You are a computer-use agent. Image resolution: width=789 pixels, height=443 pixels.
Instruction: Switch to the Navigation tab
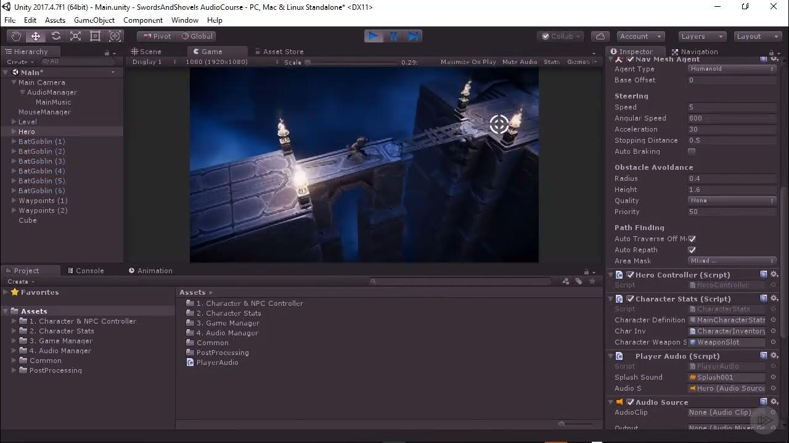695,52
